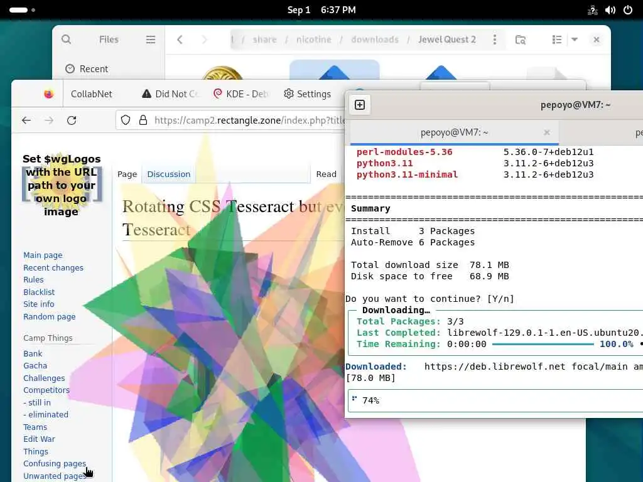Open the Bank link

[33, 353]
